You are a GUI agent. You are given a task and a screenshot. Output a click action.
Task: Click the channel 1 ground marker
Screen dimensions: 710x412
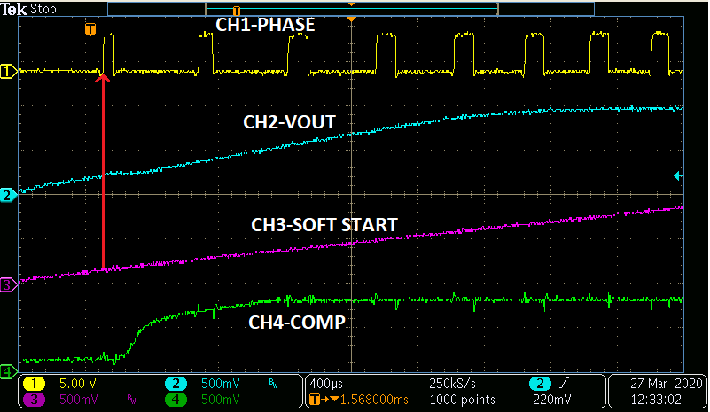[x=8, y=72]
